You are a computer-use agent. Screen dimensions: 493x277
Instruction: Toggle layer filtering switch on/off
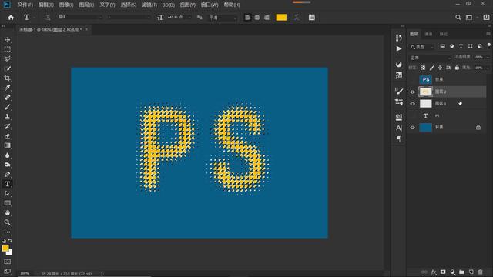489,45
